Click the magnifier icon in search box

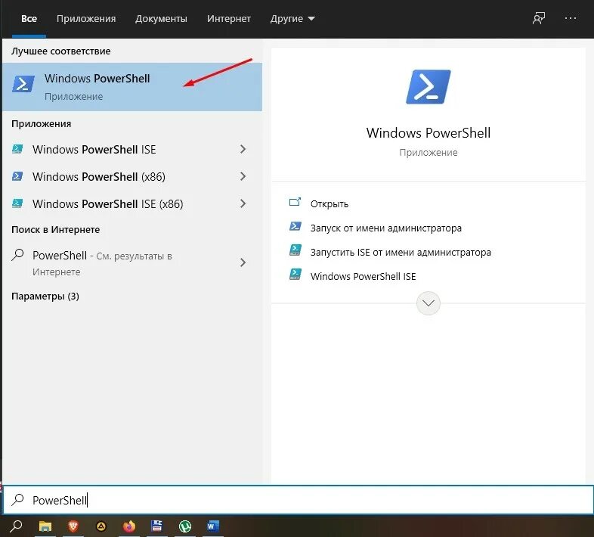[18, 499]
